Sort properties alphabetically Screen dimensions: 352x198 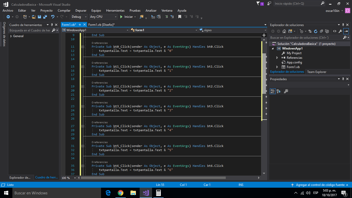click(278, 91)
